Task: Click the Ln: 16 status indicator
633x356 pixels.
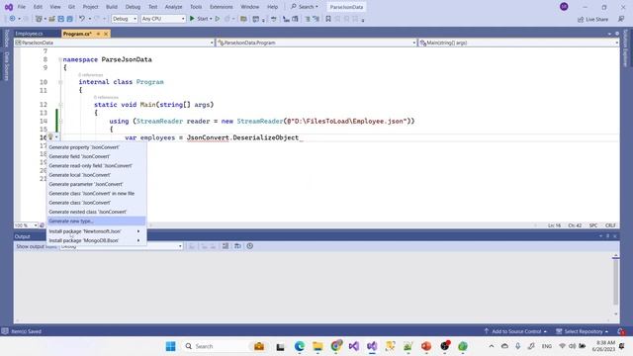Action: pos(554,225)
